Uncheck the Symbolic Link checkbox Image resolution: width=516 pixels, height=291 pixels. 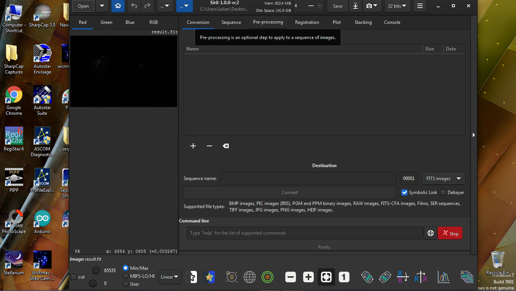tap(404, 192)
